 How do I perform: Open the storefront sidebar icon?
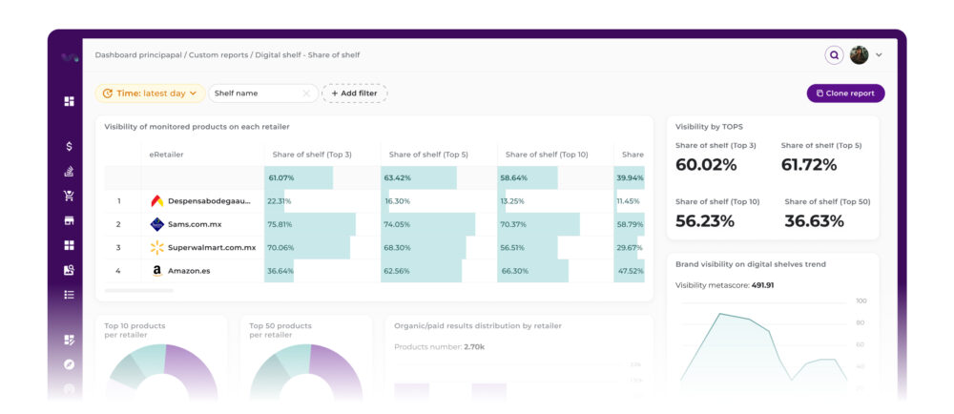pyautogui.click(x=69, y=220)
